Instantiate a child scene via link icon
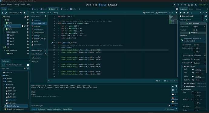The image size is (209, 113). pos(6,13)
